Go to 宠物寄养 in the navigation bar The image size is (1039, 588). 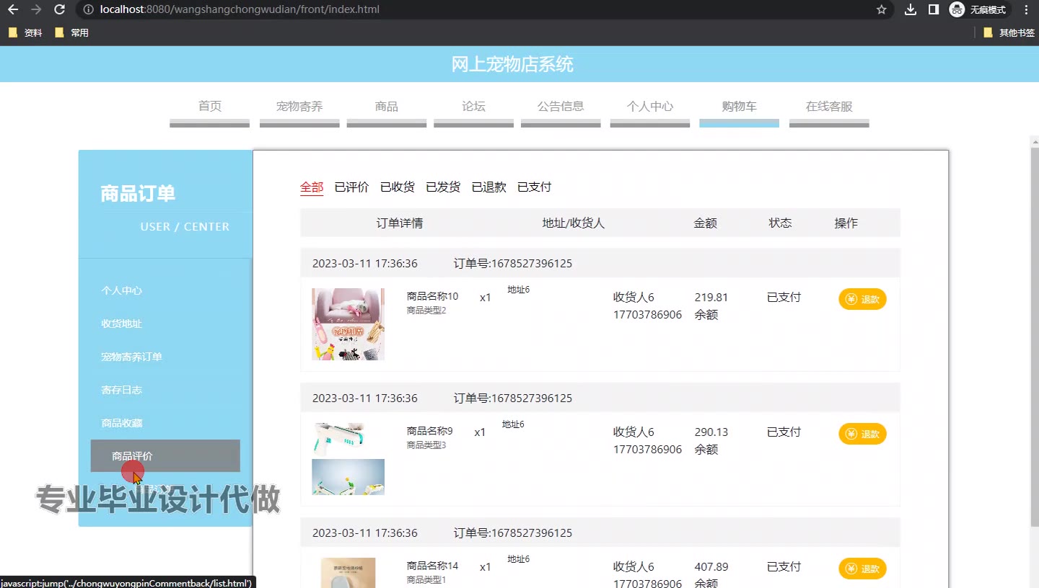pos(299,107)
